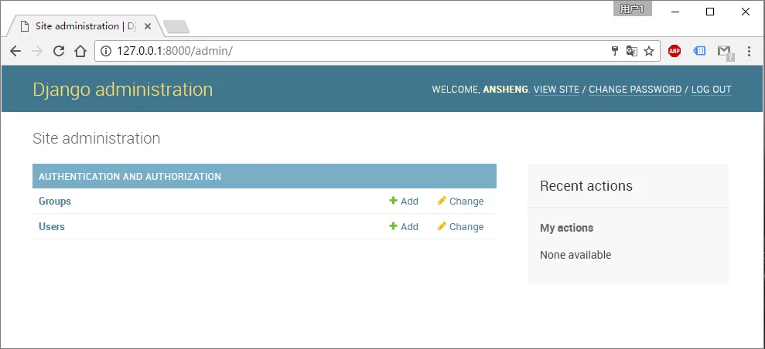Image resolution: width=765 pixels, height=349 pixels.
Task: Open the CHANGE PASSWORD link
Action: point(635,90)
